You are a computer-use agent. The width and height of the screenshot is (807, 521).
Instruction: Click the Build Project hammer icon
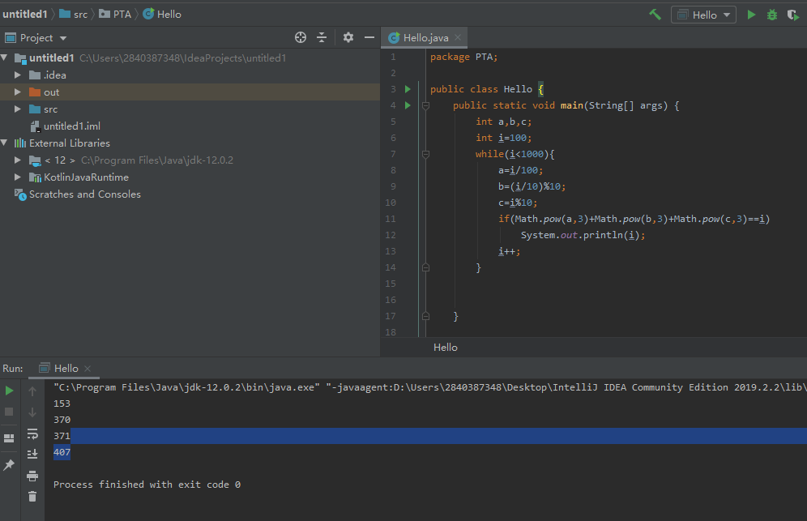tap(655, 15)
